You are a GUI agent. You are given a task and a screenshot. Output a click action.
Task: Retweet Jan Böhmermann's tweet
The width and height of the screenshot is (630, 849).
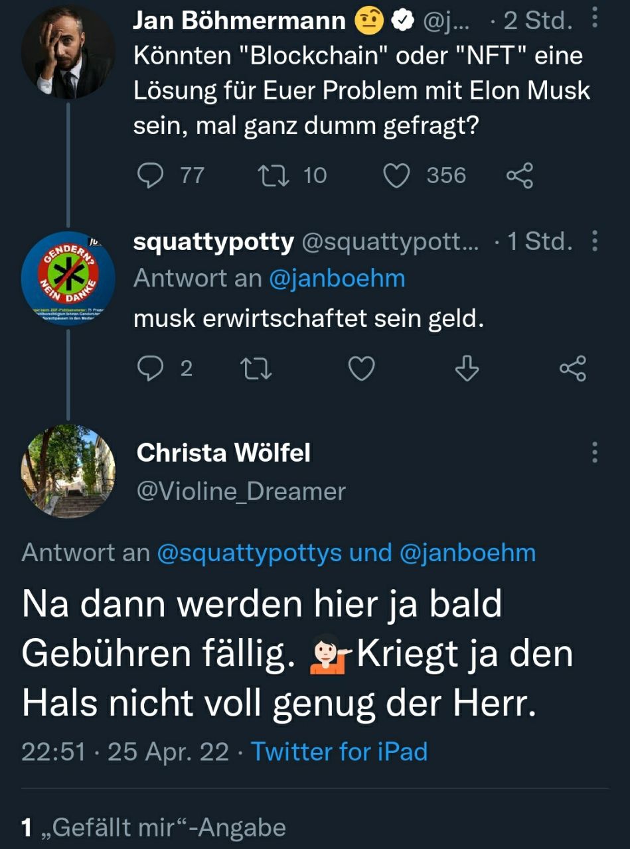click(x=270, y=176)
